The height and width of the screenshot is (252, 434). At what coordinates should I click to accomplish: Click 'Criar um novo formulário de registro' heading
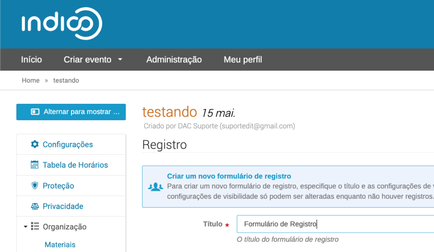[x=229, y=176]
